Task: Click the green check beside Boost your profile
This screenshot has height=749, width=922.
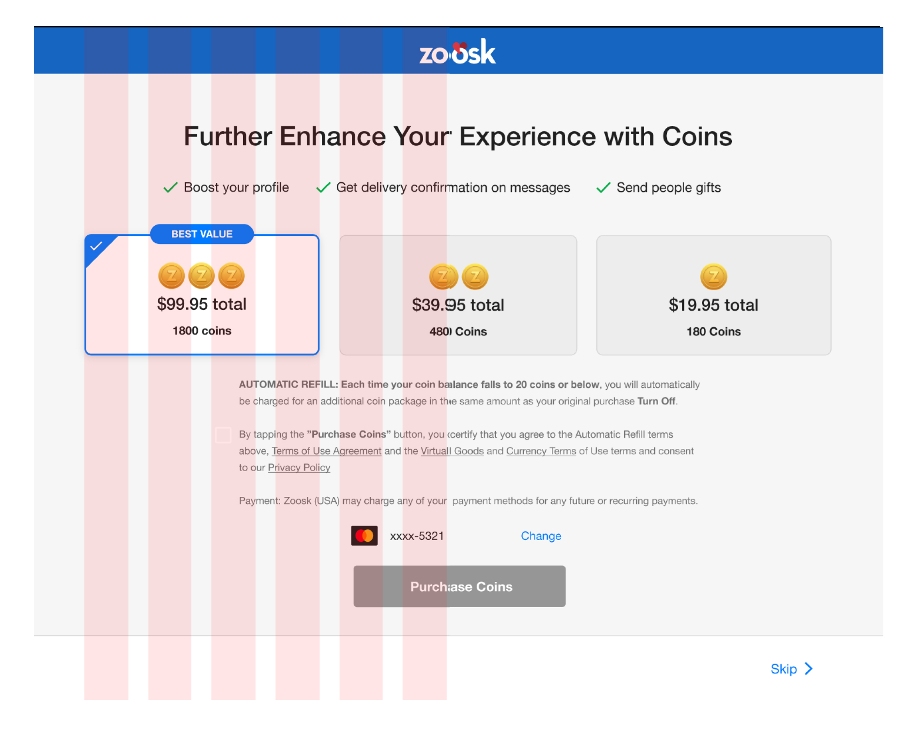Action: [x=170, y=188]
